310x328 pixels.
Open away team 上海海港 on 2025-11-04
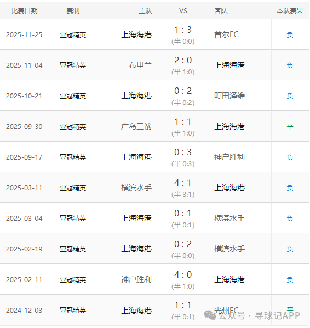229,65
